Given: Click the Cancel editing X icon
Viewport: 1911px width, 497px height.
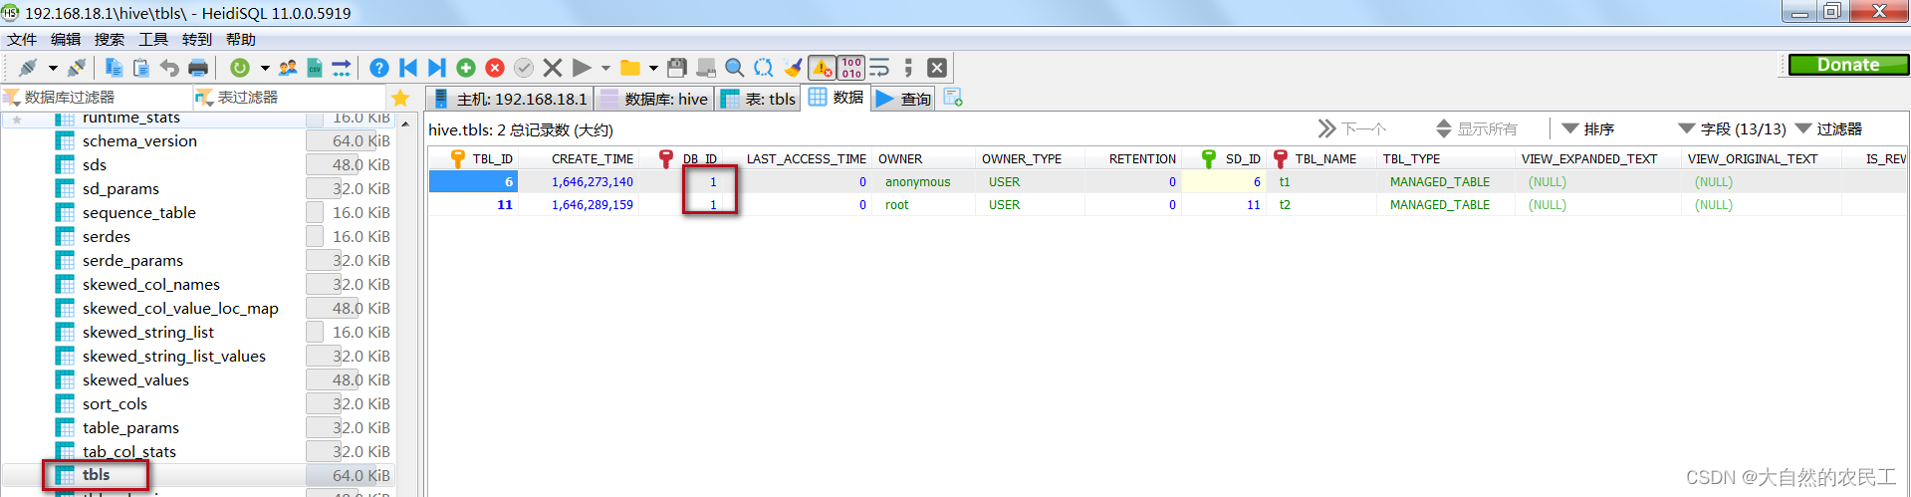Looking at the screenshot, I should 553,68.
